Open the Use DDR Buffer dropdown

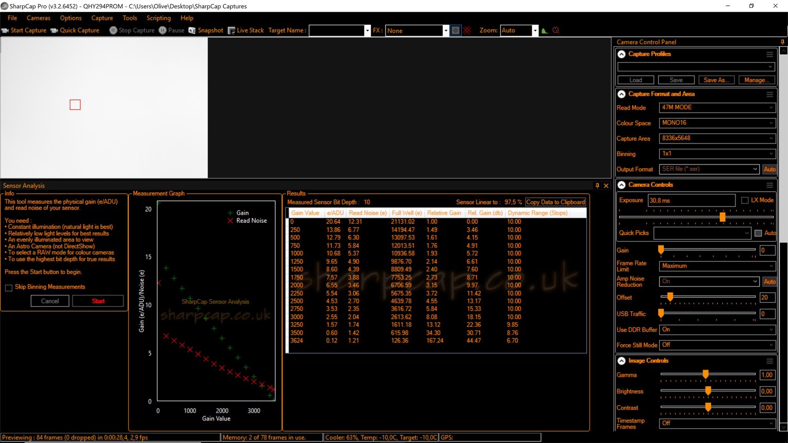(717, 329)
